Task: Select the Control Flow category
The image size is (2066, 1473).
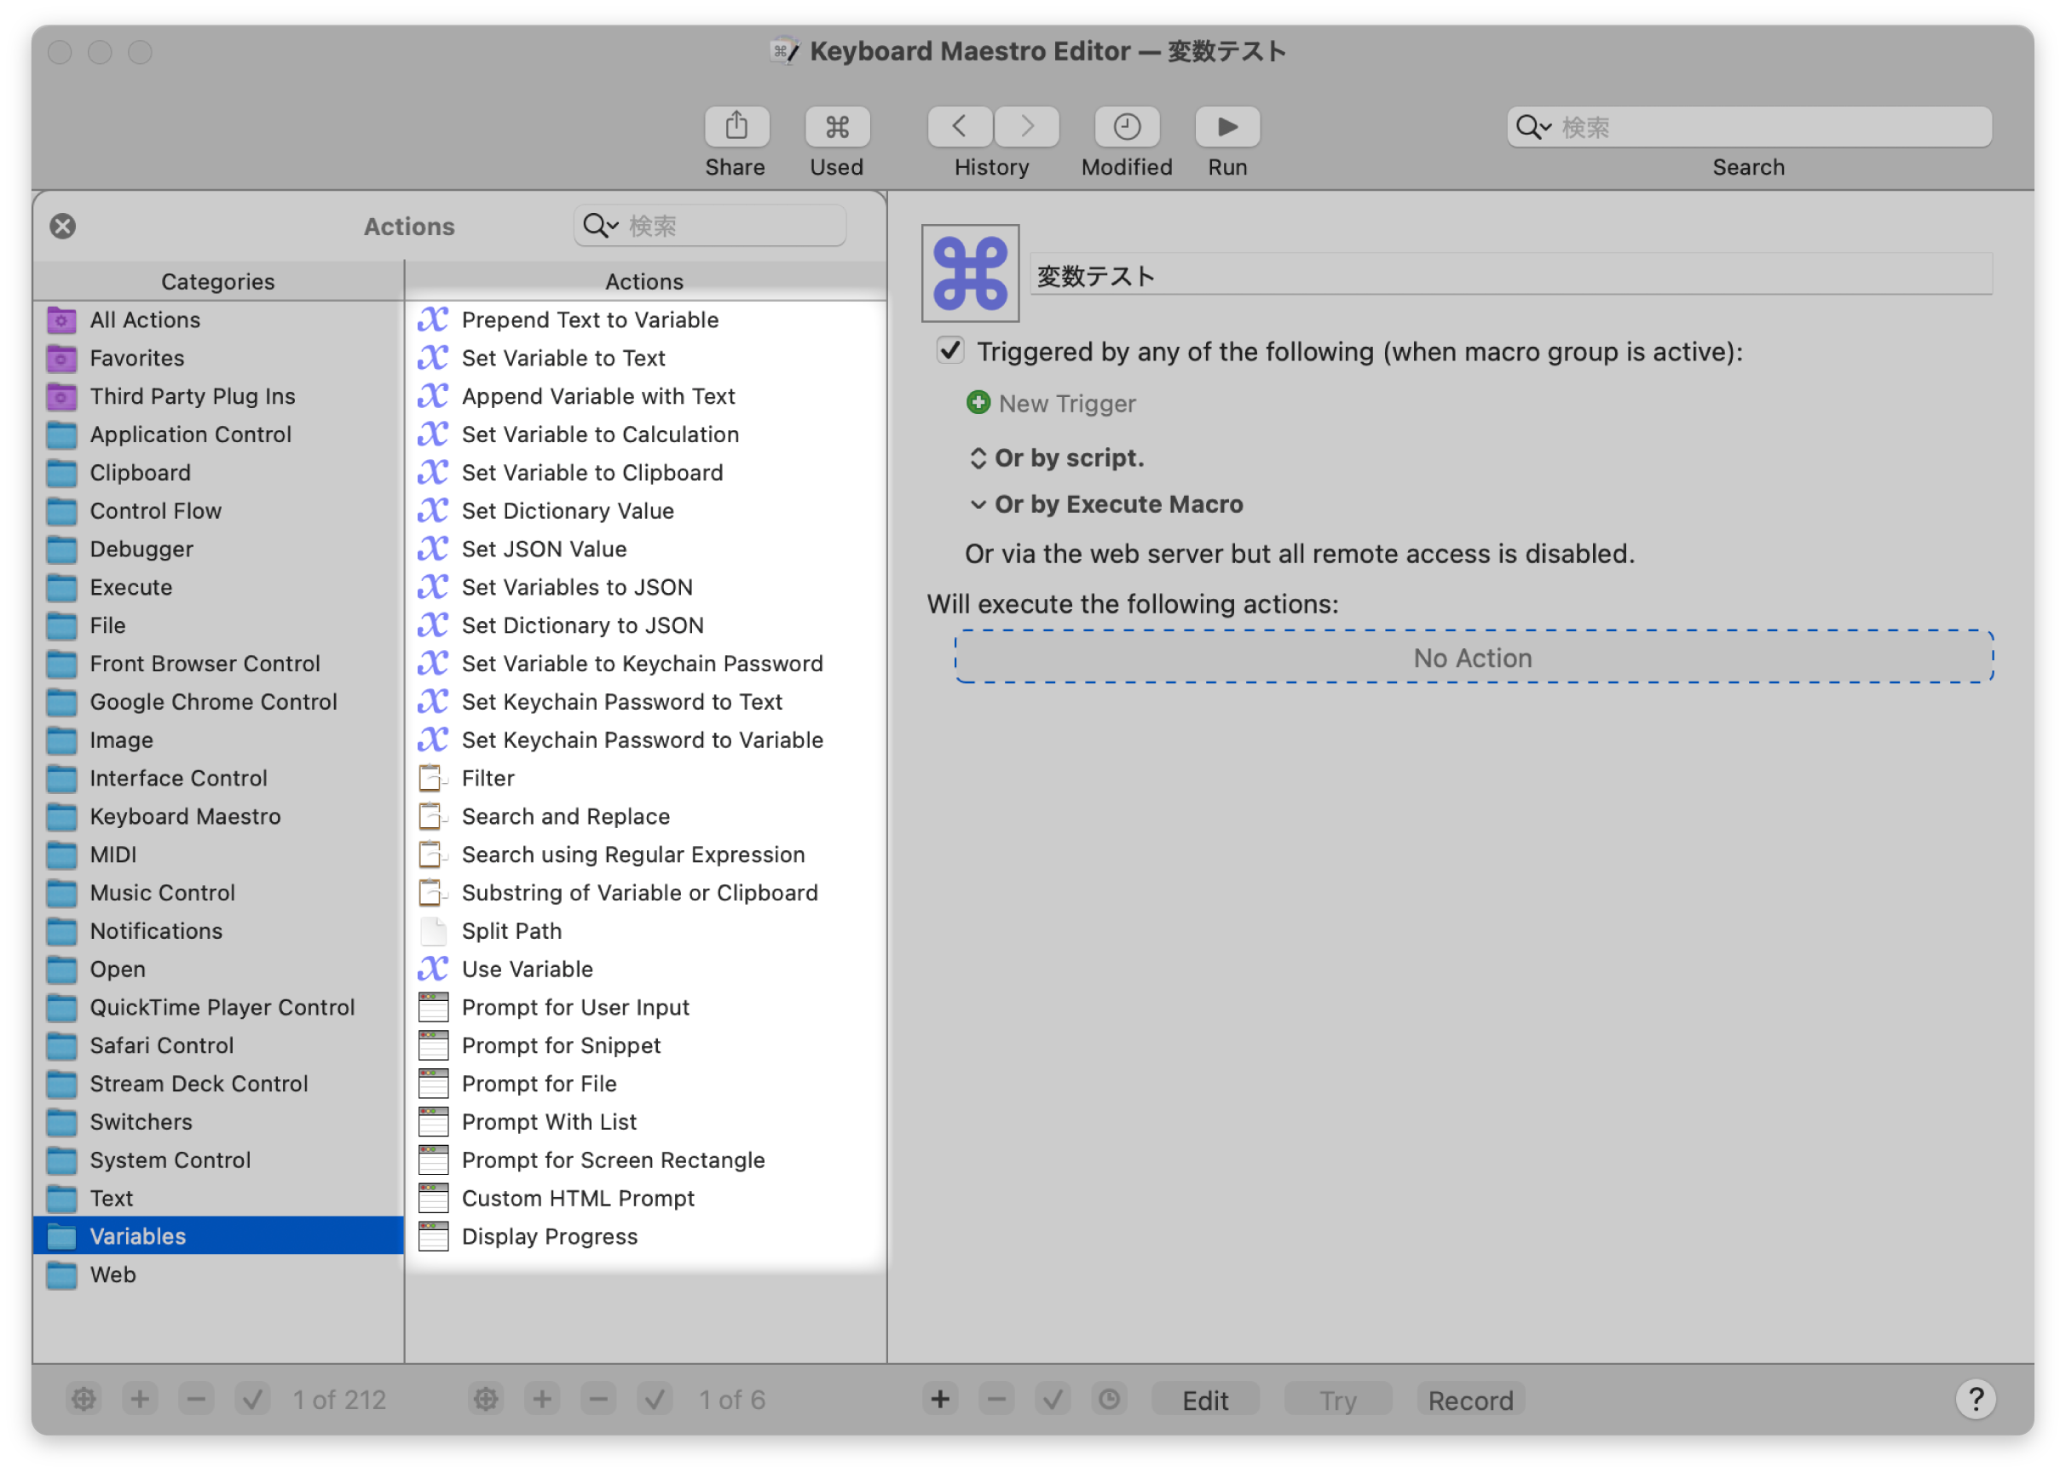Action: (x=155, y=510)
